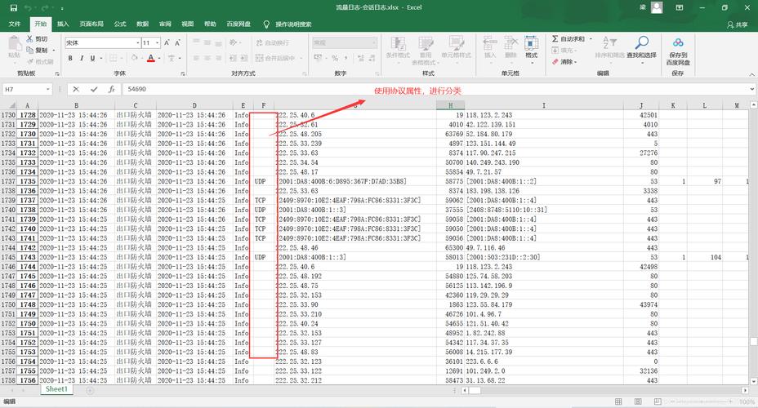Click the Borders grid icon
Viewport: 758px width, 408px height.
(x=113, y=58)
